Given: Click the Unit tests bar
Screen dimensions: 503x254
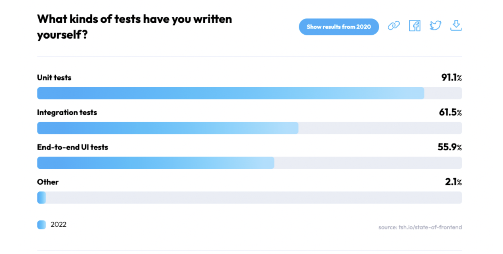Looking at the screenshot, I should point(250,93).
